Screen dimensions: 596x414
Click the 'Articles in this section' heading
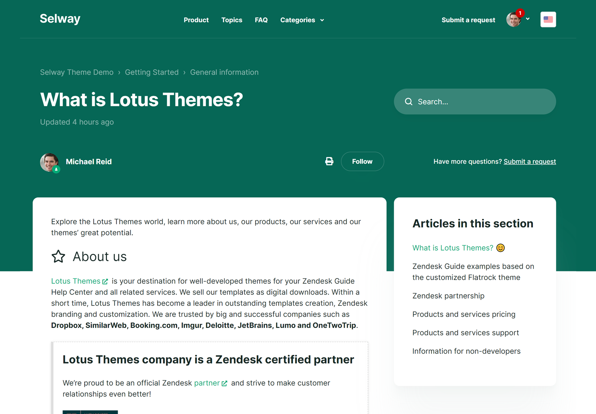click(473, 223)
